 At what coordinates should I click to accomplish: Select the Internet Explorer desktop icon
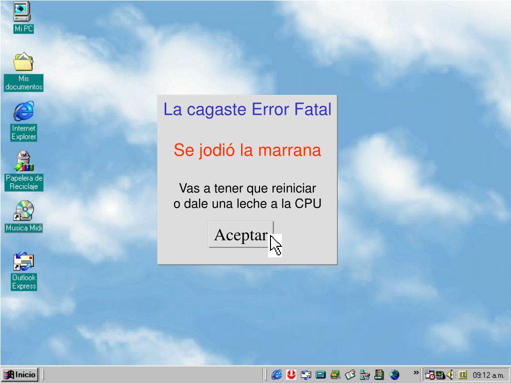(23, 121)
